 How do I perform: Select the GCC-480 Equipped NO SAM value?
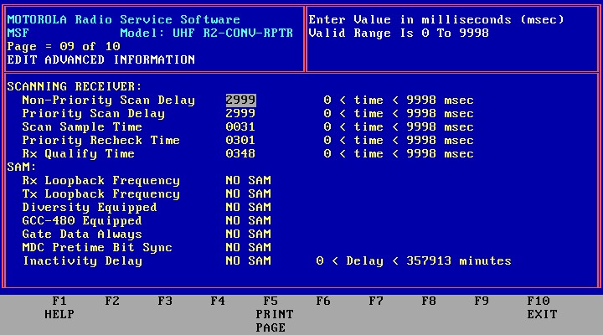(x=249, y=221)
